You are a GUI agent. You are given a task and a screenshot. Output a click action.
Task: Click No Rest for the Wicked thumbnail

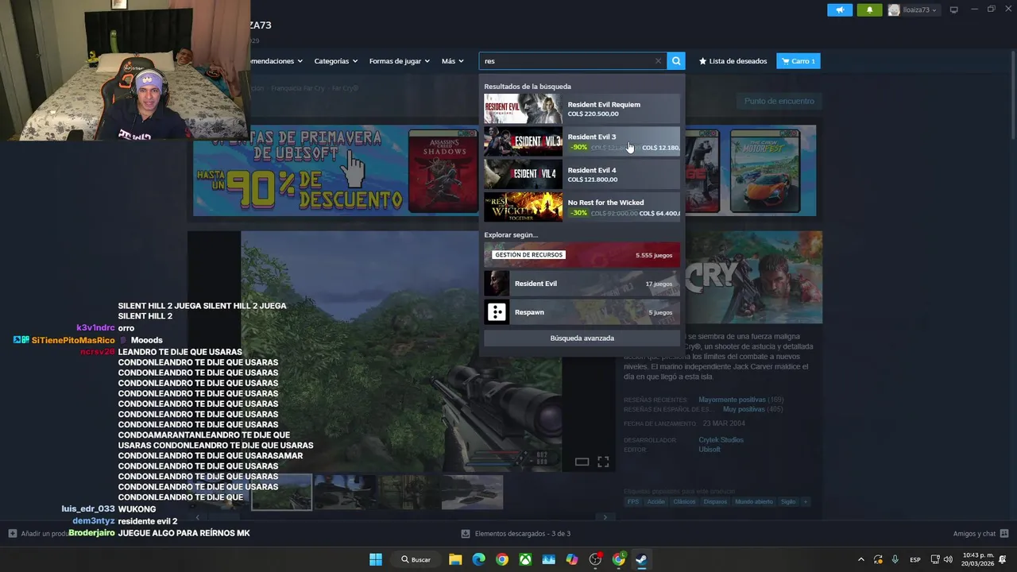pos(523,207)
